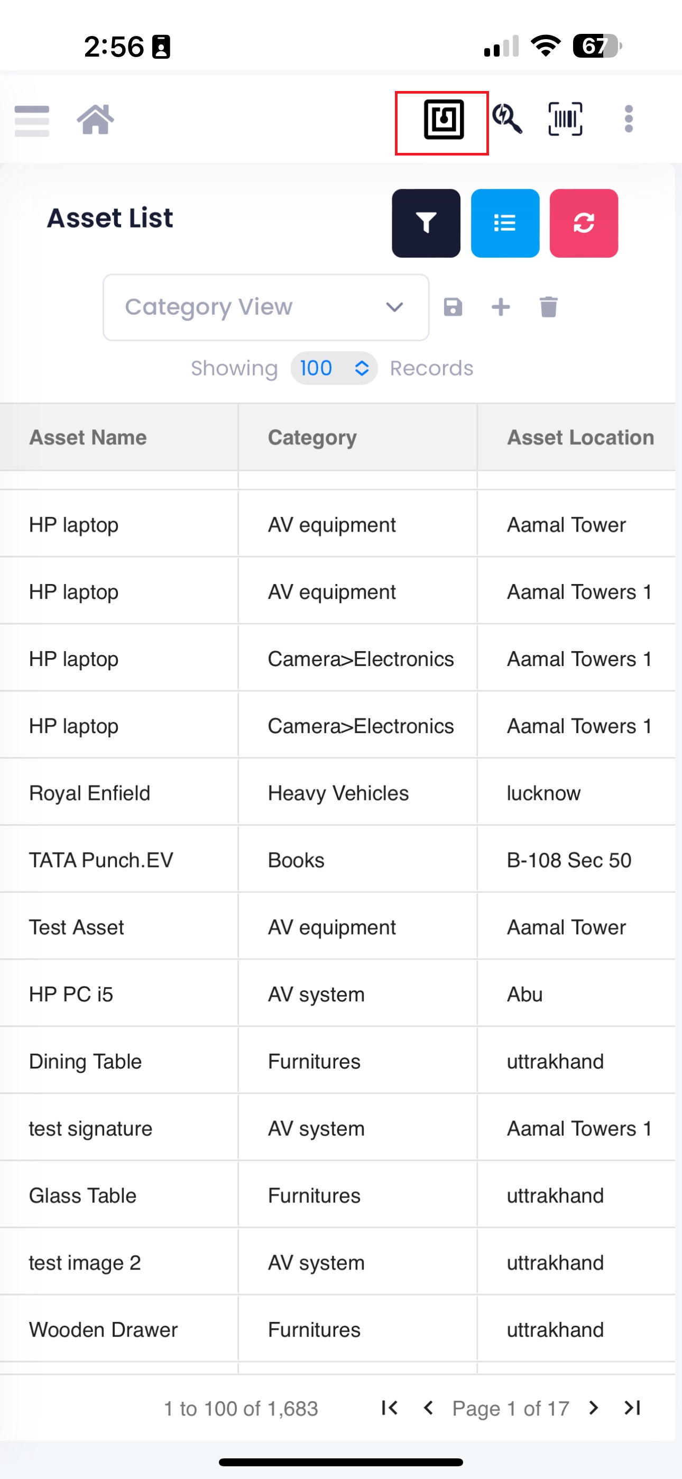
Task: Tap the NFC tag scan icon
Action: [x=444, y=120]
